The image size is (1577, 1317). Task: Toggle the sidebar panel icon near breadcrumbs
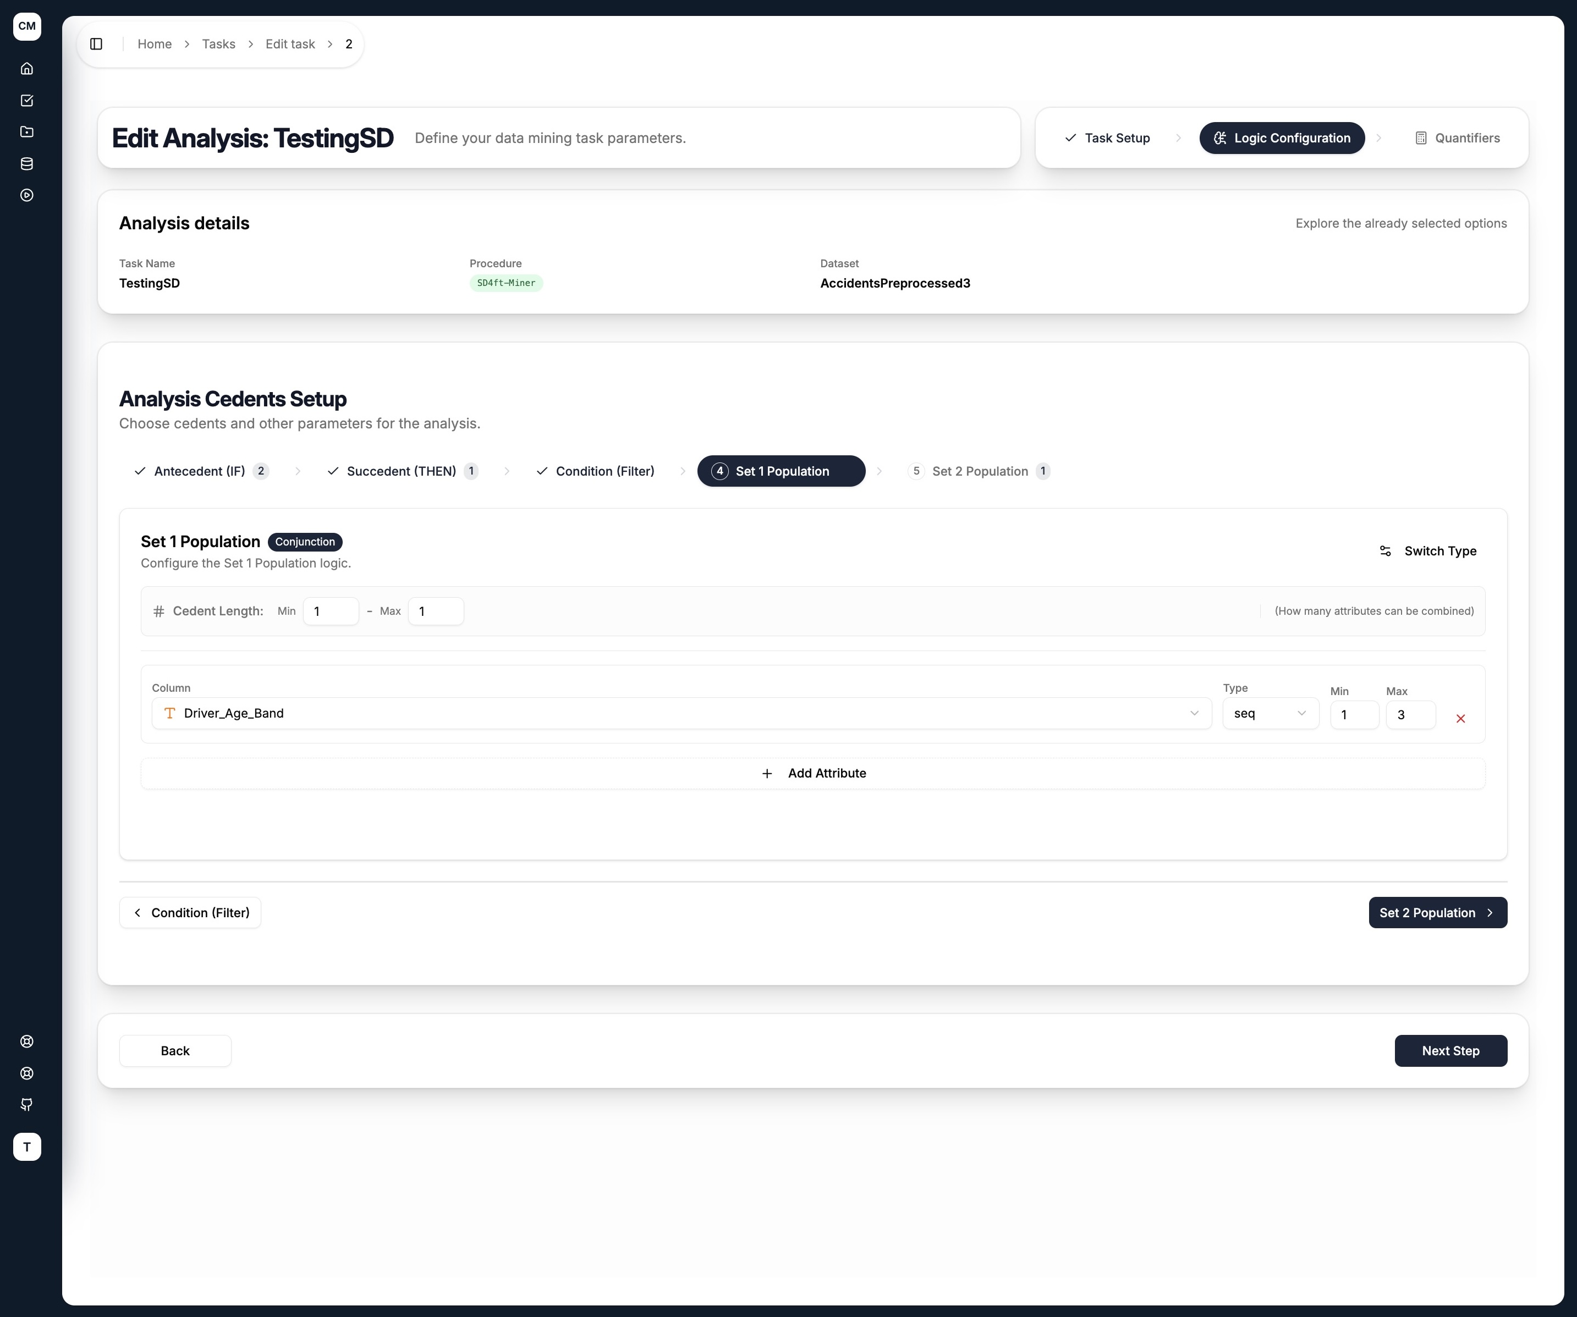96,45
